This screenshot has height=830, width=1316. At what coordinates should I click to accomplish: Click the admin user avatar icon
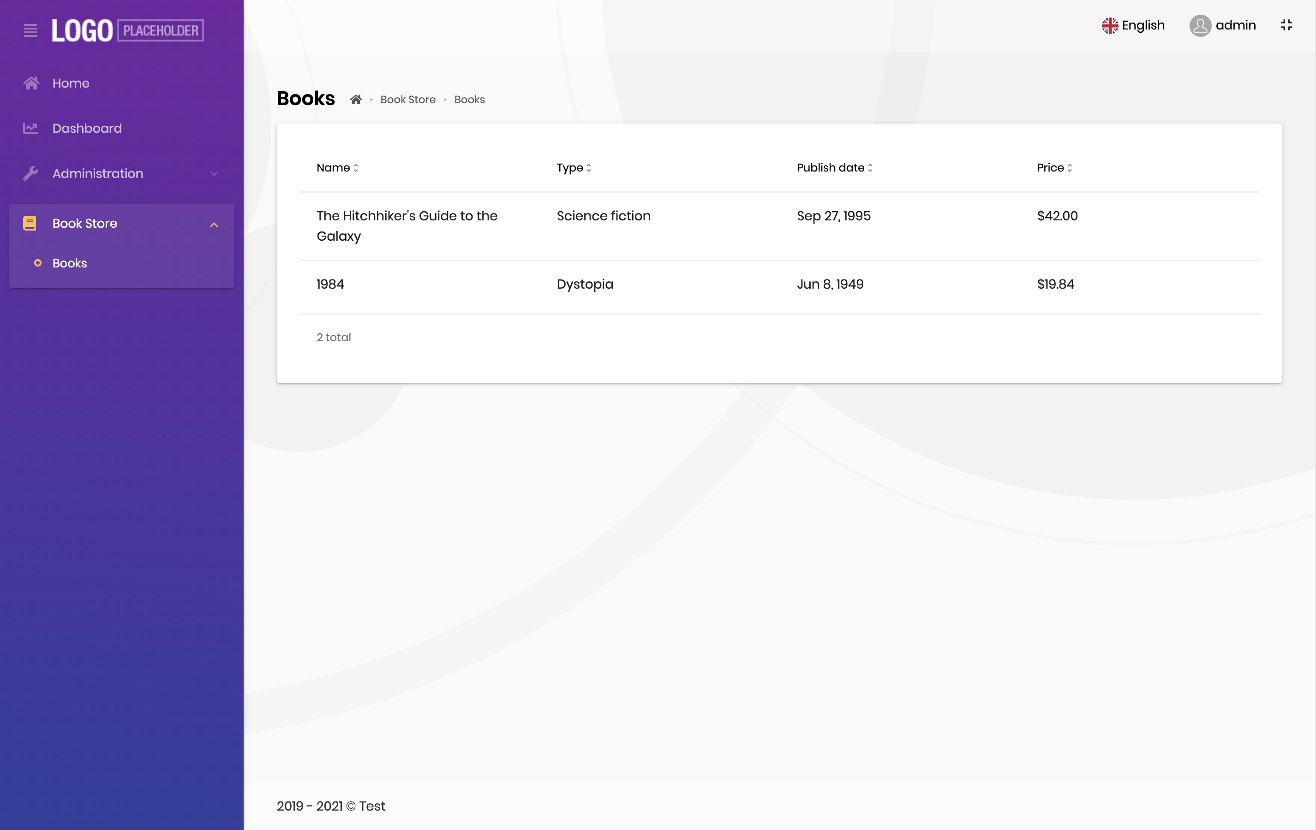coord(1200,26)
